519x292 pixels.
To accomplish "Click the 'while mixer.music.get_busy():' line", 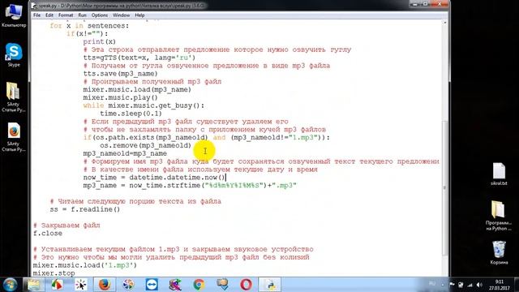I will (144, 105).
